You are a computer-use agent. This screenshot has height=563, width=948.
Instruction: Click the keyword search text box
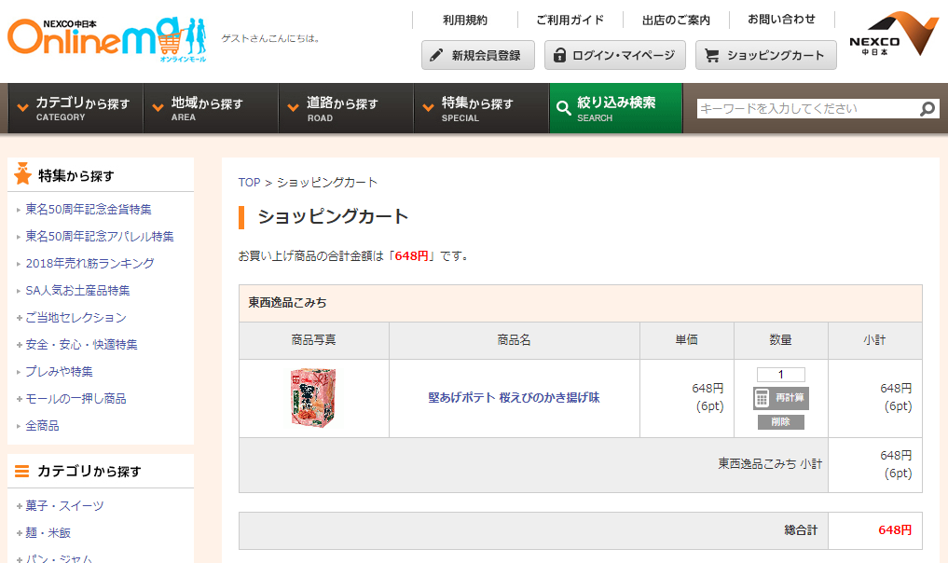pos(806,109)
